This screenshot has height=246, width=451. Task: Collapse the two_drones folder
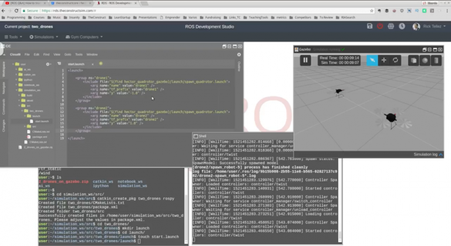click(22, 111)
